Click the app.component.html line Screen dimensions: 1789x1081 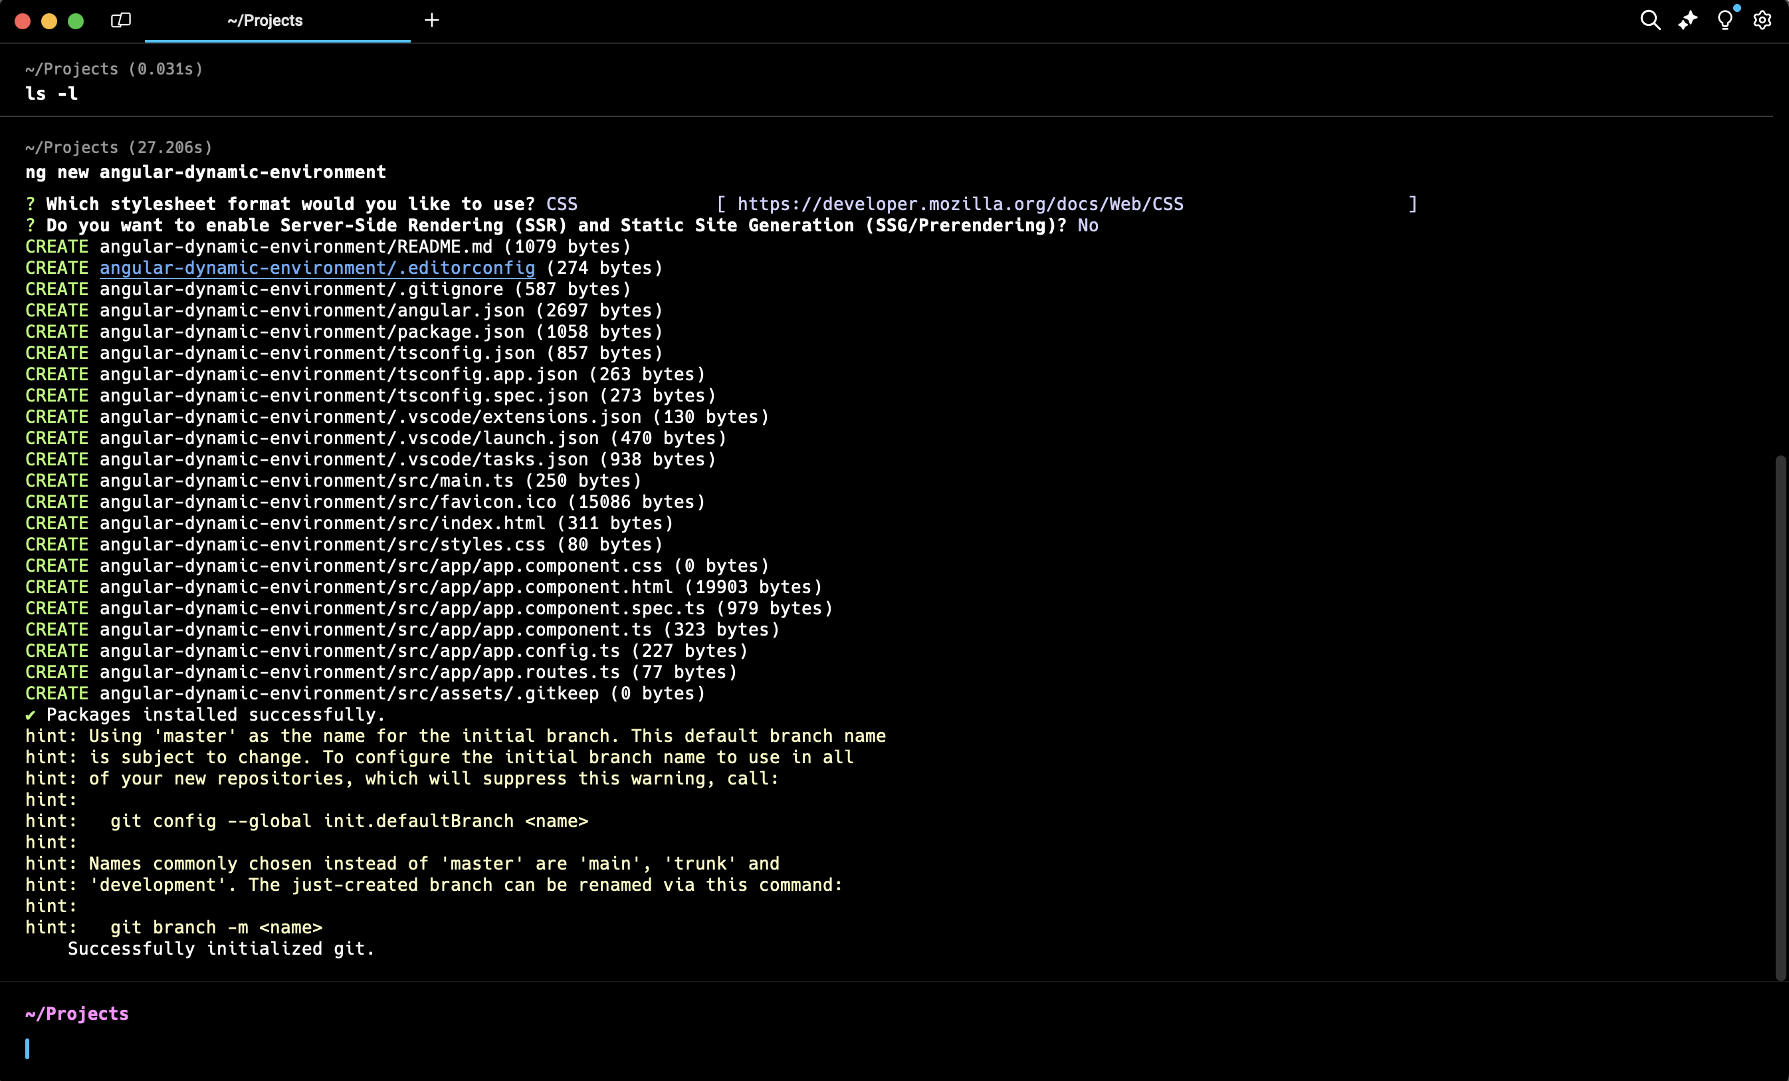point(424,587)
